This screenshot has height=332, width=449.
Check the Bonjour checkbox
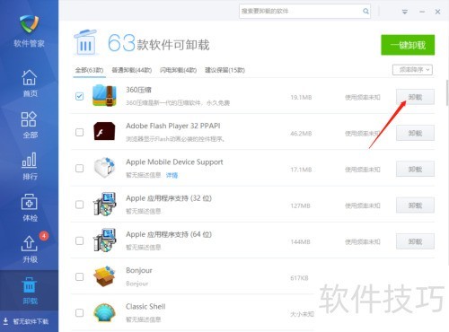79,276
